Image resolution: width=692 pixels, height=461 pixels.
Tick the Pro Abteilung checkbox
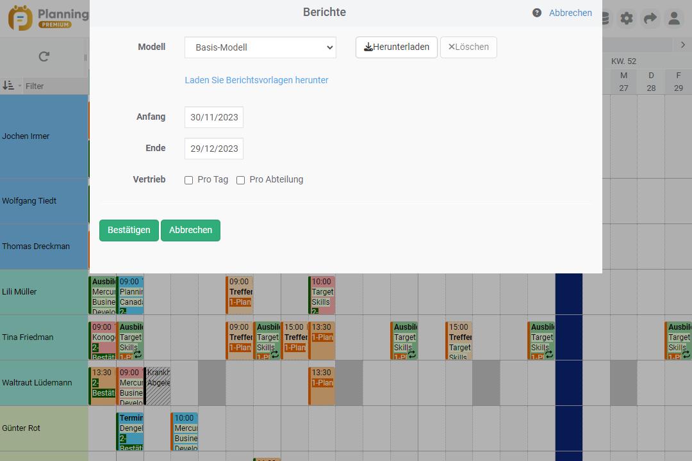pos(241,180)
